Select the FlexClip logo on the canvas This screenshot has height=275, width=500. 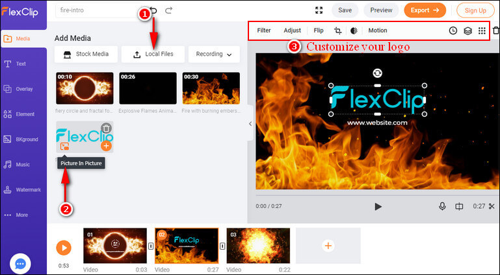pyautogui.click(x=378, y=100)
